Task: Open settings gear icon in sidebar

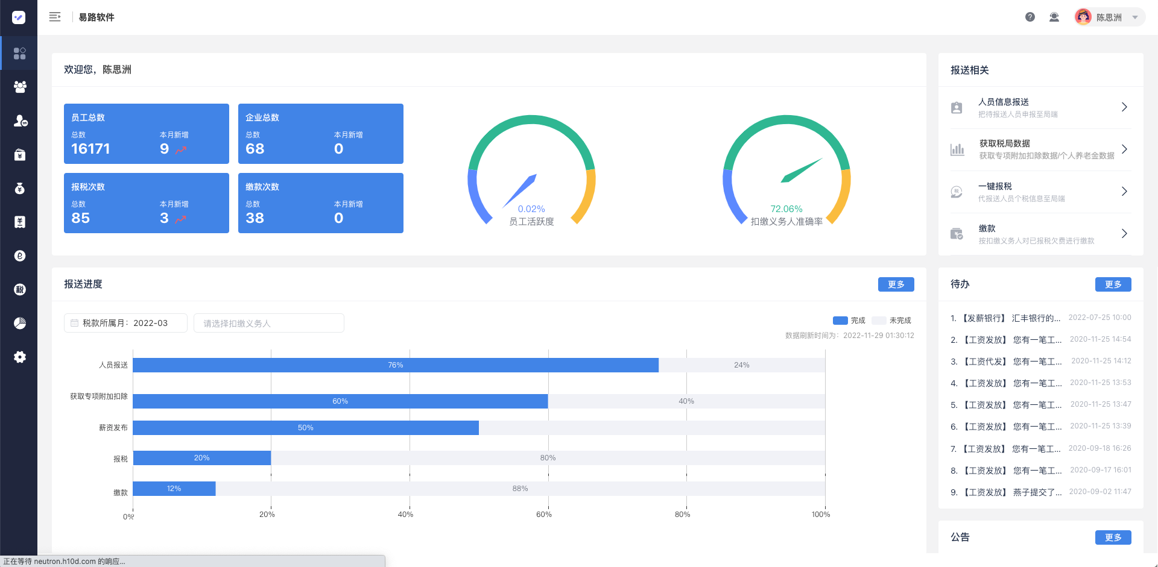Action: click(x=19, y=357)
